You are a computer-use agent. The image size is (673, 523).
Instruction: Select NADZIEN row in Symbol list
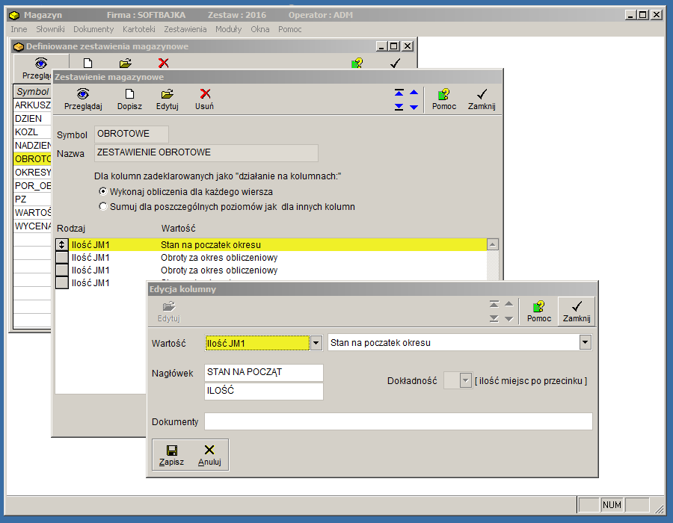(x=33, y=146)
